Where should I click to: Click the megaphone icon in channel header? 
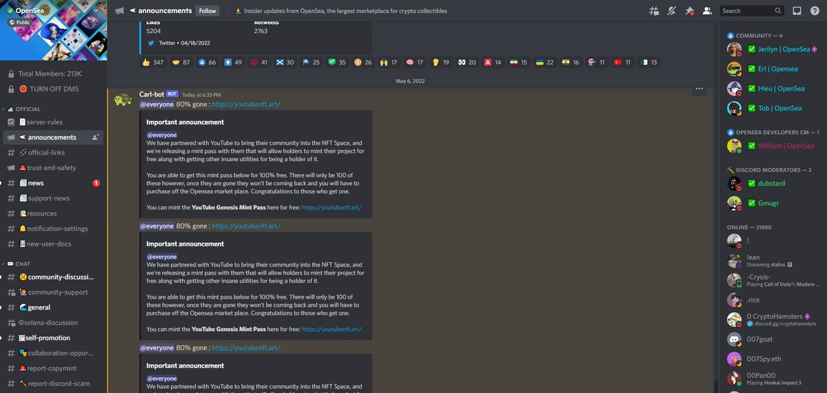[x=120, y=11]
